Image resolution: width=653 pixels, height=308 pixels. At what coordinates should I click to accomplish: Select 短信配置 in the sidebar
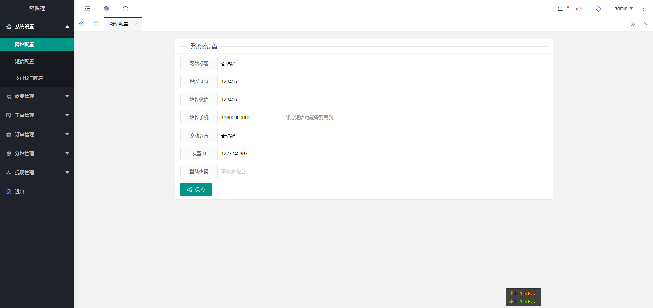click(37, 61)
